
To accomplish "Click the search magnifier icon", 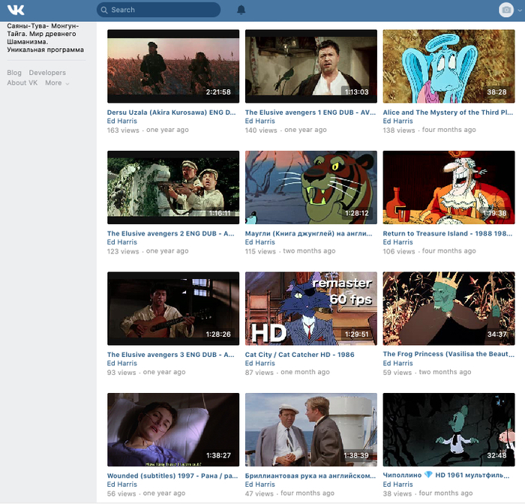I will [x=104, y=10].
